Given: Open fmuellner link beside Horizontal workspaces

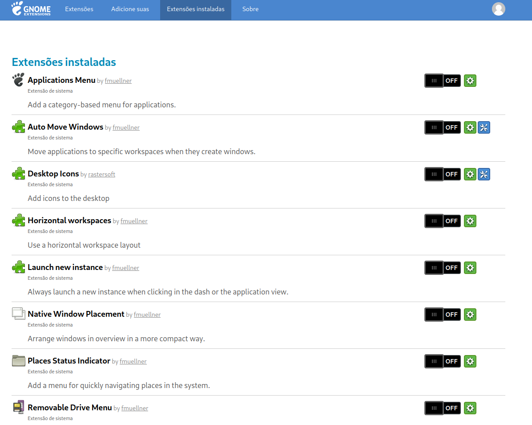Looking at the screenshot, I should click(x=134, y=221).
